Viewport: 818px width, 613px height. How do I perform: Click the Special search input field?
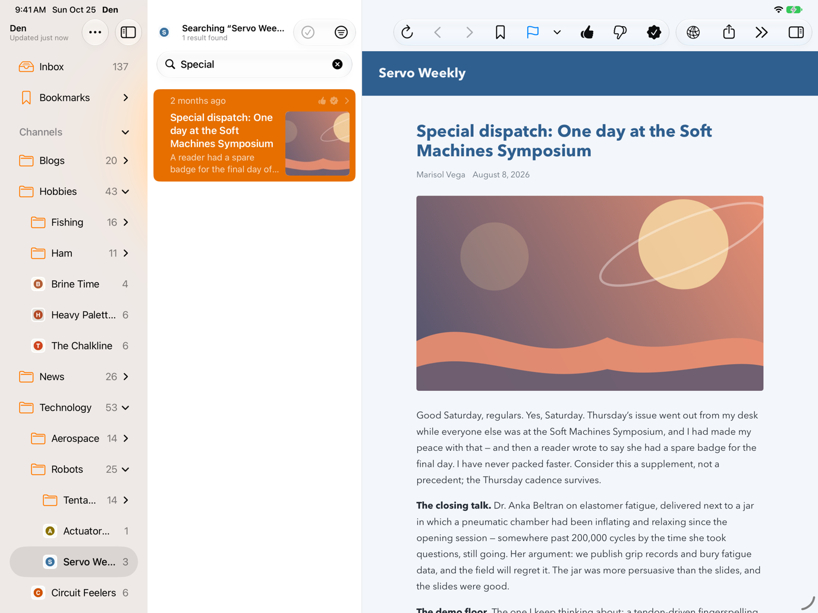point(254,64)
